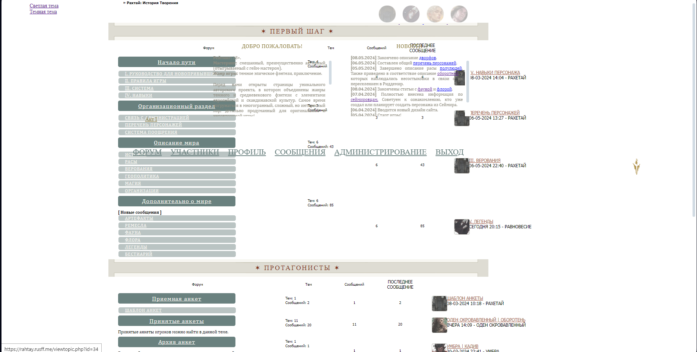Open the II. ПРАВИЛА ИГРЫ subforum
The image size is (697, 352).
[x=146, y=81]
